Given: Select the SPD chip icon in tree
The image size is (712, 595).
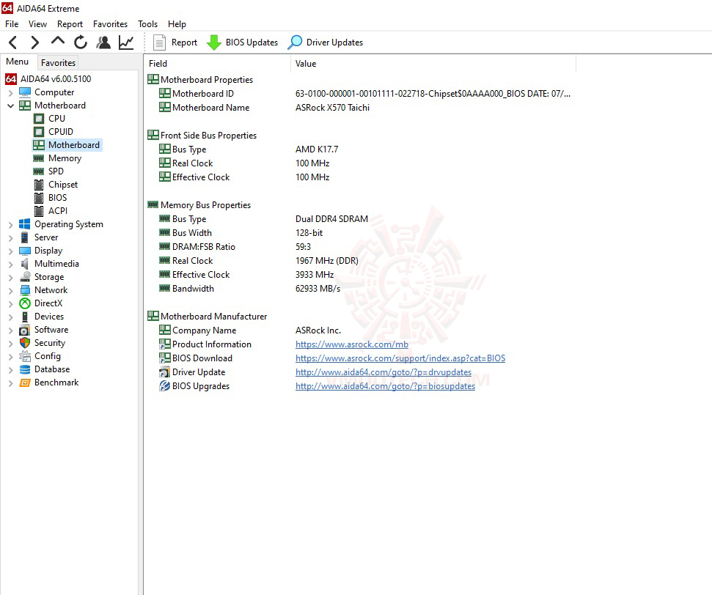Looking at the screenshot, I should click(x=39, y=171).
